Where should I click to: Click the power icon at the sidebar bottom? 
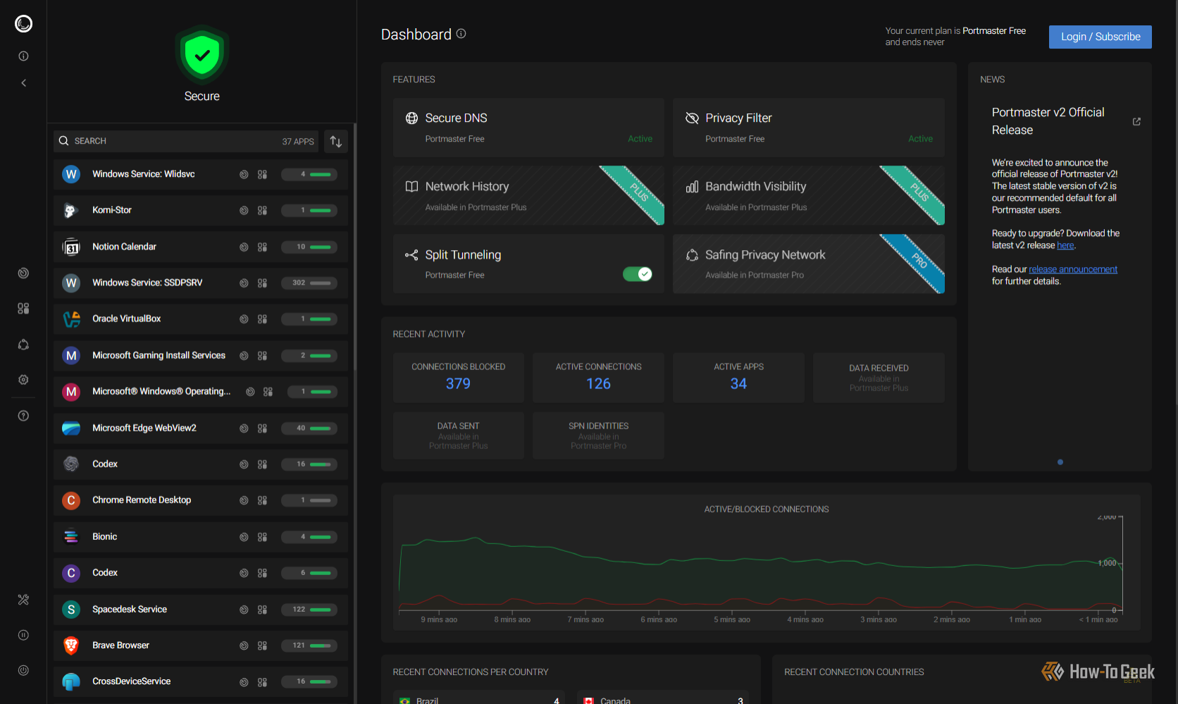click(23, 670)
